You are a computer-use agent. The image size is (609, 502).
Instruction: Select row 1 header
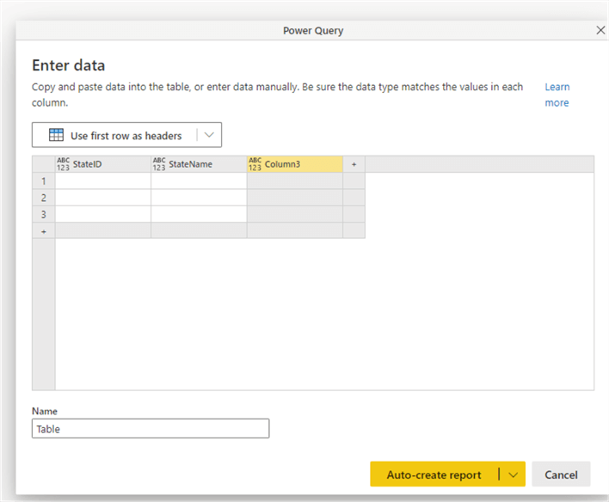click(x=43, y=181)
